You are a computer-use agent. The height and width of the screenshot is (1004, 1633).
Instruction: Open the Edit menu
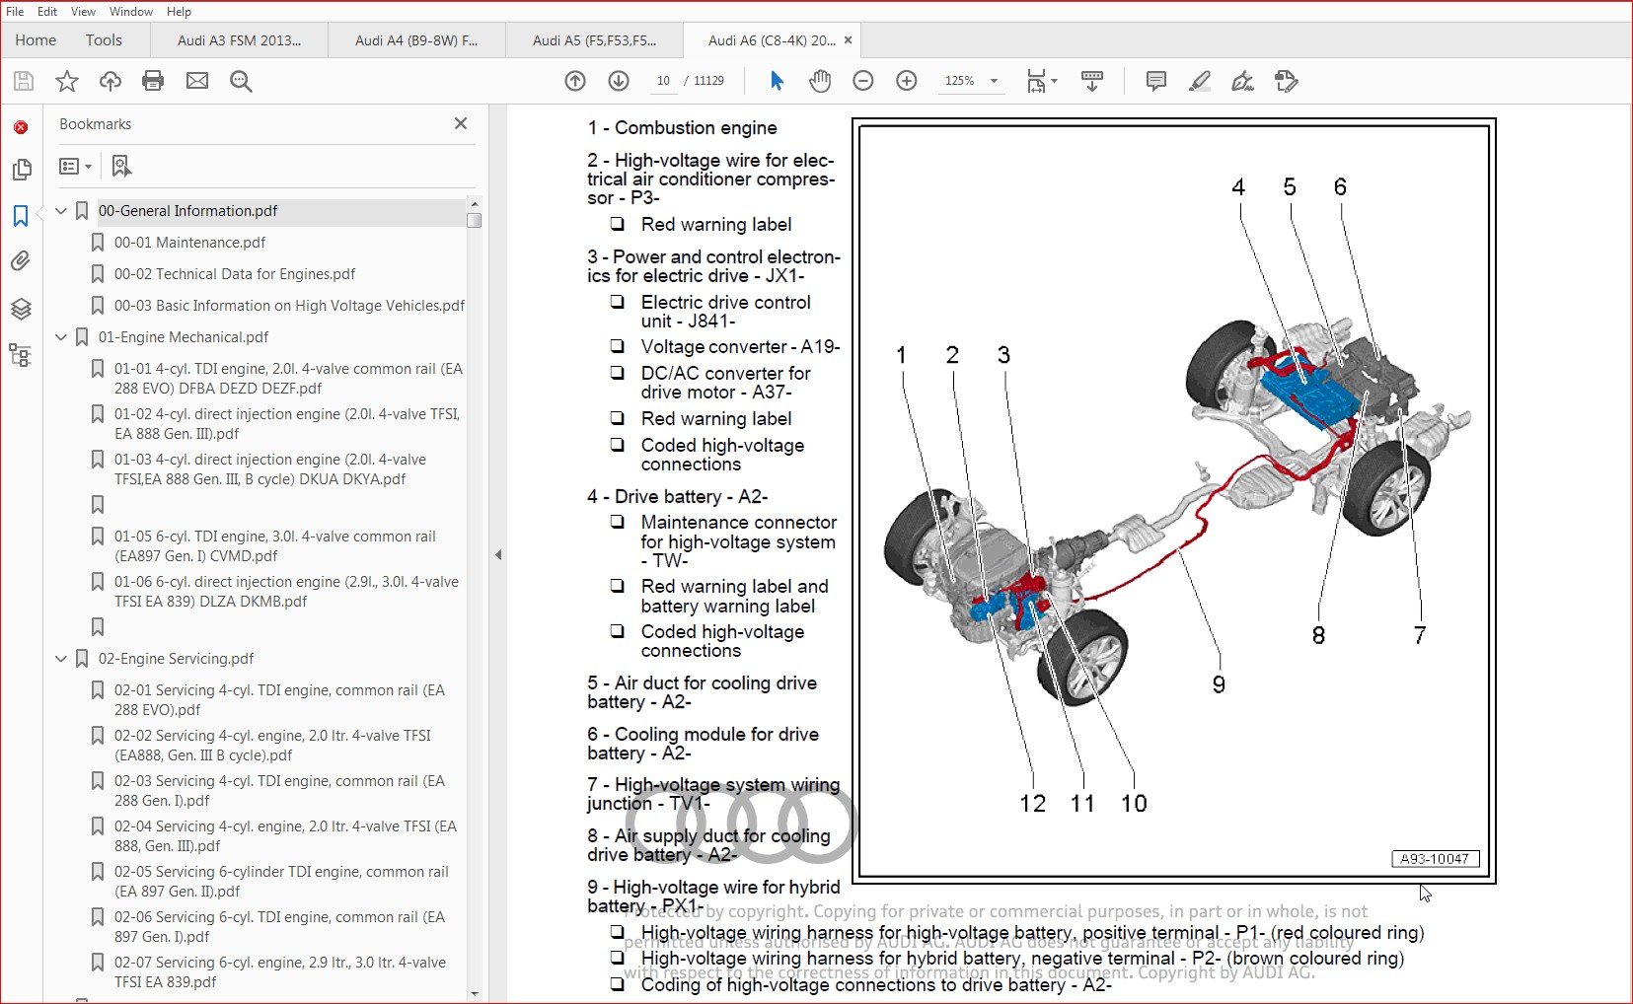tap(47, 12)
